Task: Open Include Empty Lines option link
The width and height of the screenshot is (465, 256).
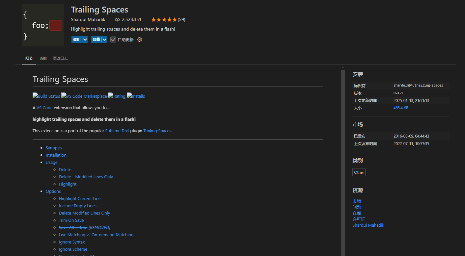Action: click(x=78, y=206)
